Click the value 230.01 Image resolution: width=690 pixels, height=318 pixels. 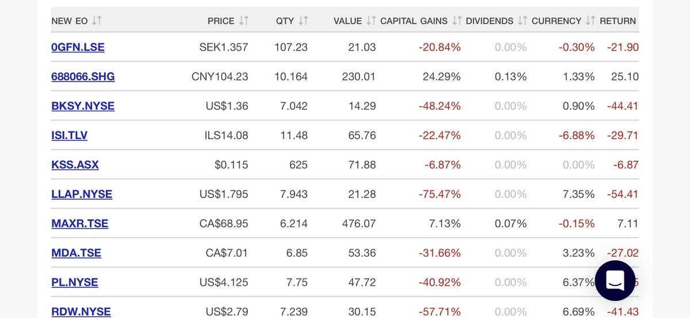[x=359, y=76]
